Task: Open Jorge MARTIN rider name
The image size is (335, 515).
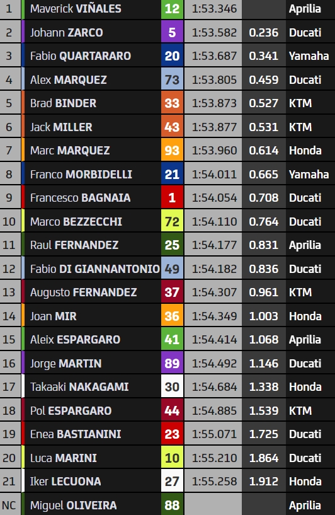Action: pos(66,363)
